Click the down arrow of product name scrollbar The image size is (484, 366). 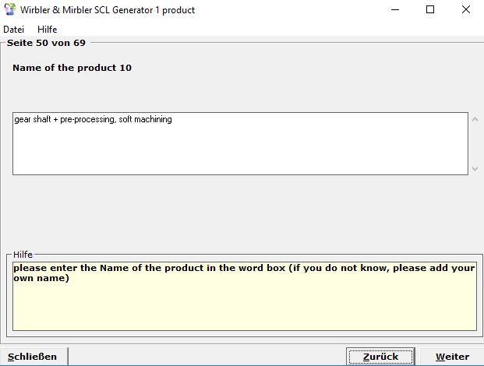click(475, 168)
